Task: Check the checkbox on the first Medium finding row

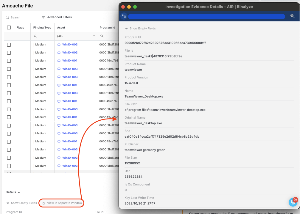Action: 9,44
